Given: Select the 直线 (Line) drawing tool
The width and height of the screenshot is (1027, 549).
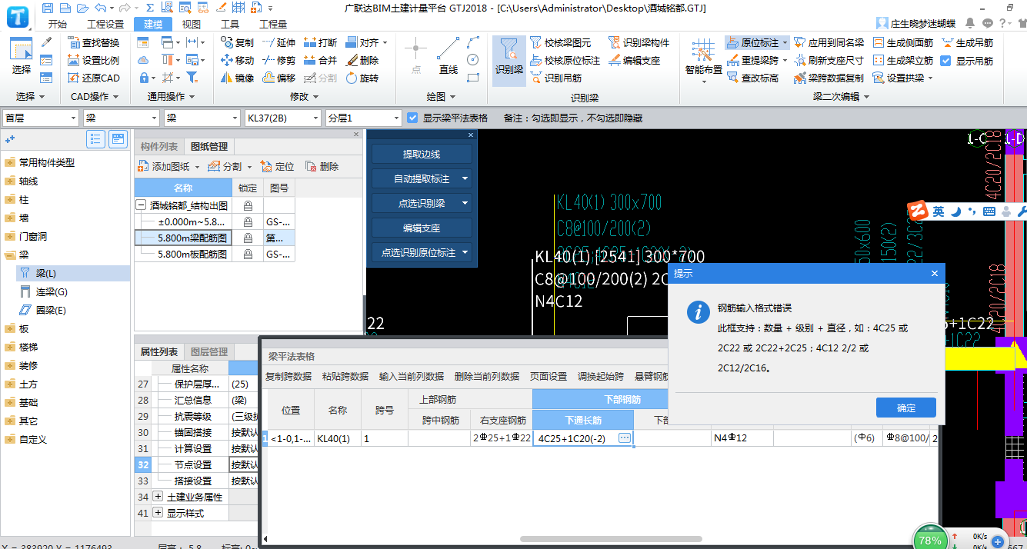Looking at the screenshot, I should click(448, 57).
